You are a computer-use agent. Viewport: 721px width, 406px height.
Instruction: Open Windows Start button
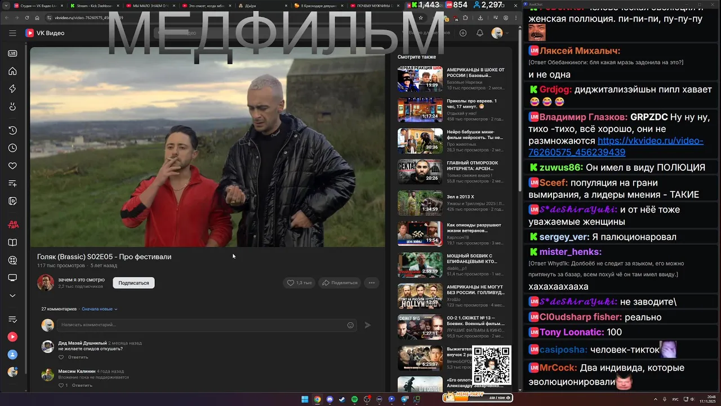click(x=305, y=399)
